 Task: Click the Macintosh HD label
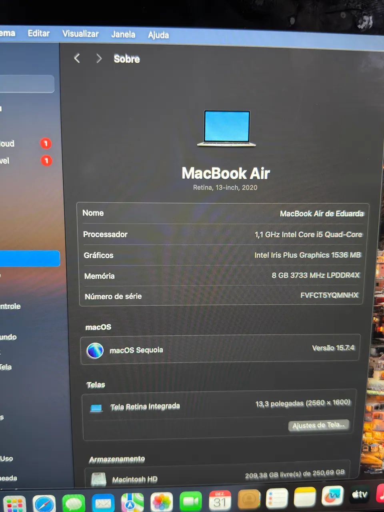(x=135, y=479)
